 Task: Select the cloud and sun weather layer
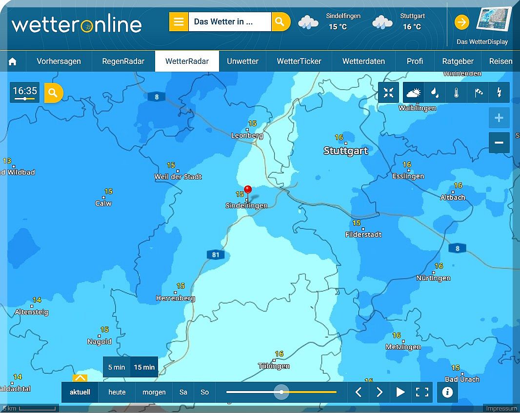414,93
